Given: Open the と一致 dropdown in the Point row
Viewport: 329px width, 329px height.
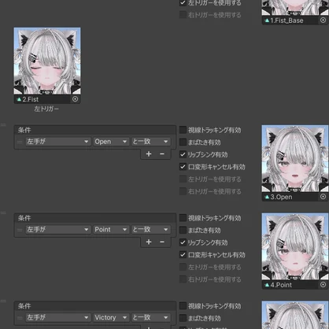Looking at the screenshot, I should 151,230.
